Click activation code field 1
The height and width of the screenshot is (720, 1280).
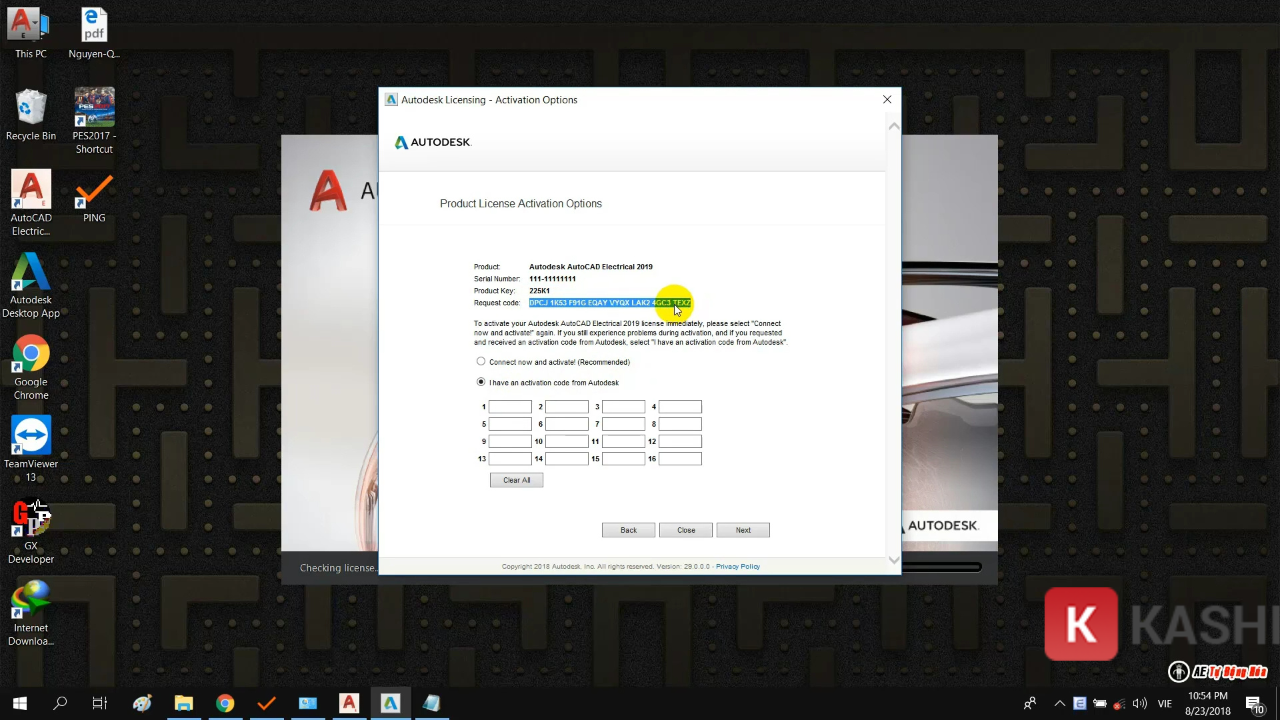pos(510,407)
